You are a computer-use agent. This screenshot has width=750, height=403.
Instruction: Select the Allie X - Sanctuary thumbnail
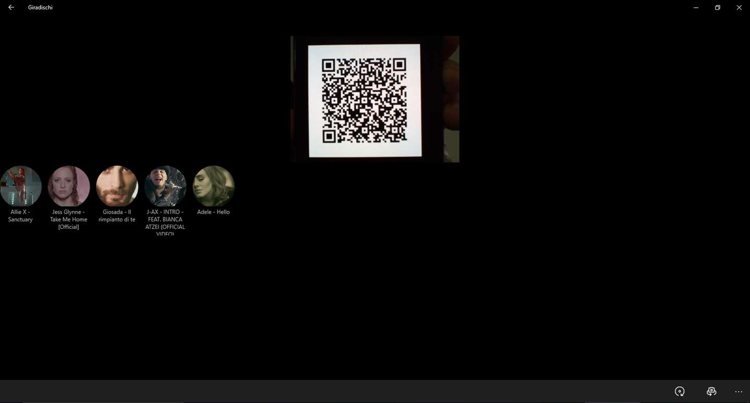(21, 186)
